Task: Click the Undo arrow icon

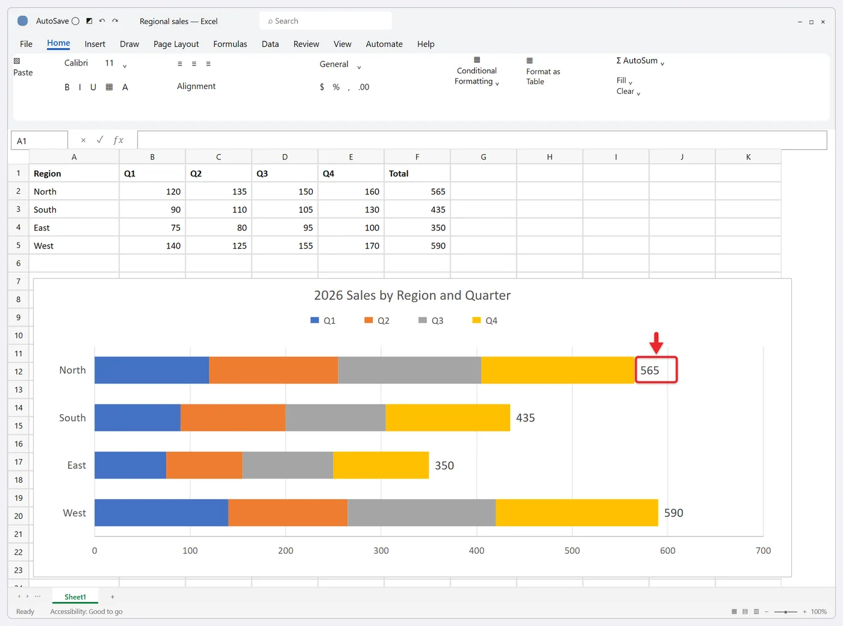Action: [102, 21]
